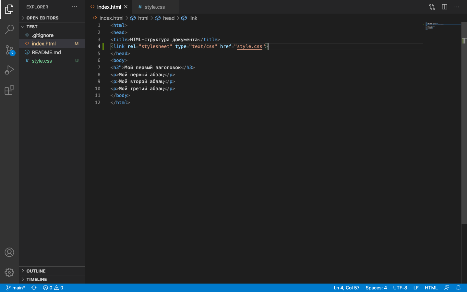The height and width of the screenshot is (292, 467).
Task: Open the Manage gear settings
Action: pos(9,272)
